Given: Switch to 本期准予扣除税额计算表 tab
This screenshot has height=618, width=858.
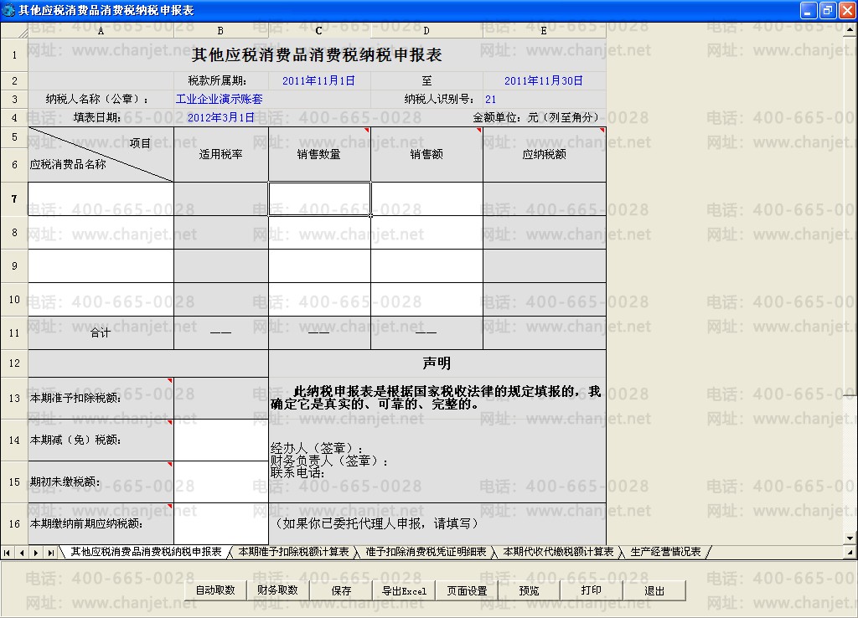Looking at the screenshot, I should click(x=293, y=552).
